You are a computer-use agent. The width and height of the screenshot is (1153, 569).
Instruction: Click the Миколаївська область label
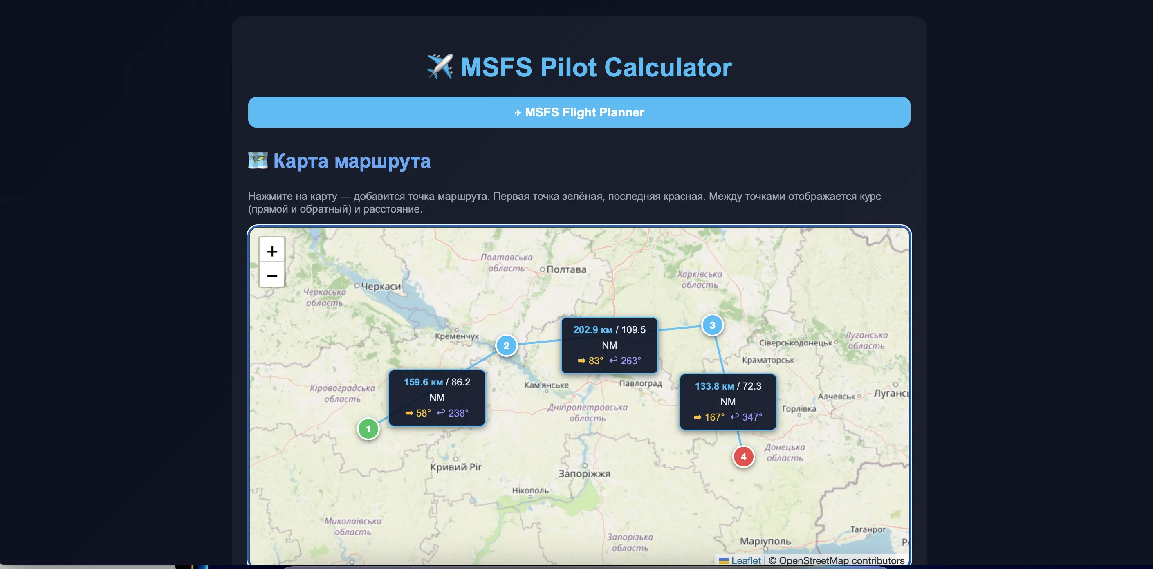(x=353, y=526)
